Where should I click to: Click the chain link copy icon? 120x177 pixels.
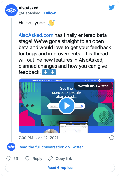pyautogui.click(x=50, y=158)
